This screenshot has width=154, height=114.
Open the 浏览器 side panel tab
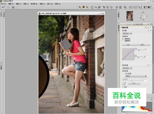4,14
